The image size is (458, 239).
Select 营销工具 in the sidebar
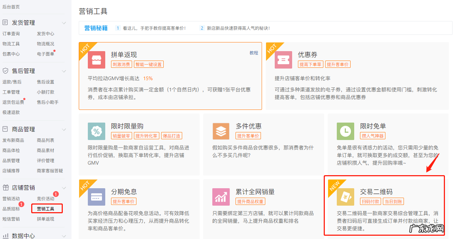(47, 208)
